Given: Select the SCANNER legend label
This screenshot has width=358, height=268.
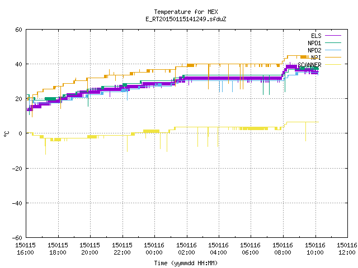Looking at the screenshot, I should (x=309, y=65).
